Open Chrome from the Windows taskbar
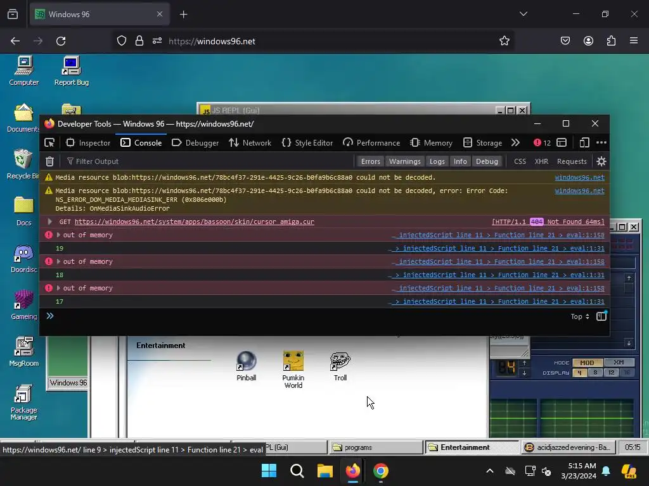 point(381,471)
